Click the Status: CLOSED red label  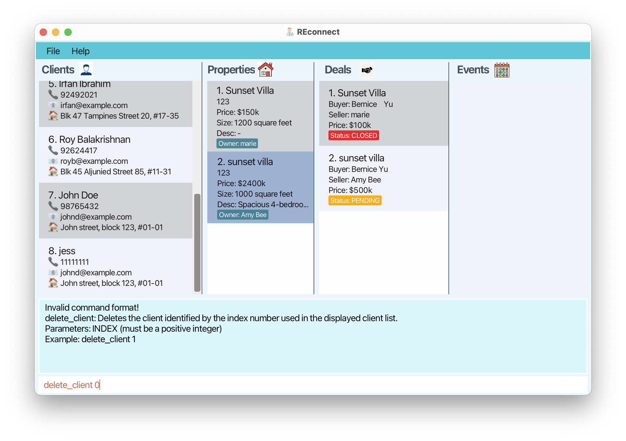pos(354,136)
